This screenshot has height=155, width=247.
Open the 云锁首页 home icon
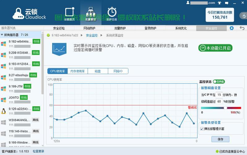tap(70, 14)
